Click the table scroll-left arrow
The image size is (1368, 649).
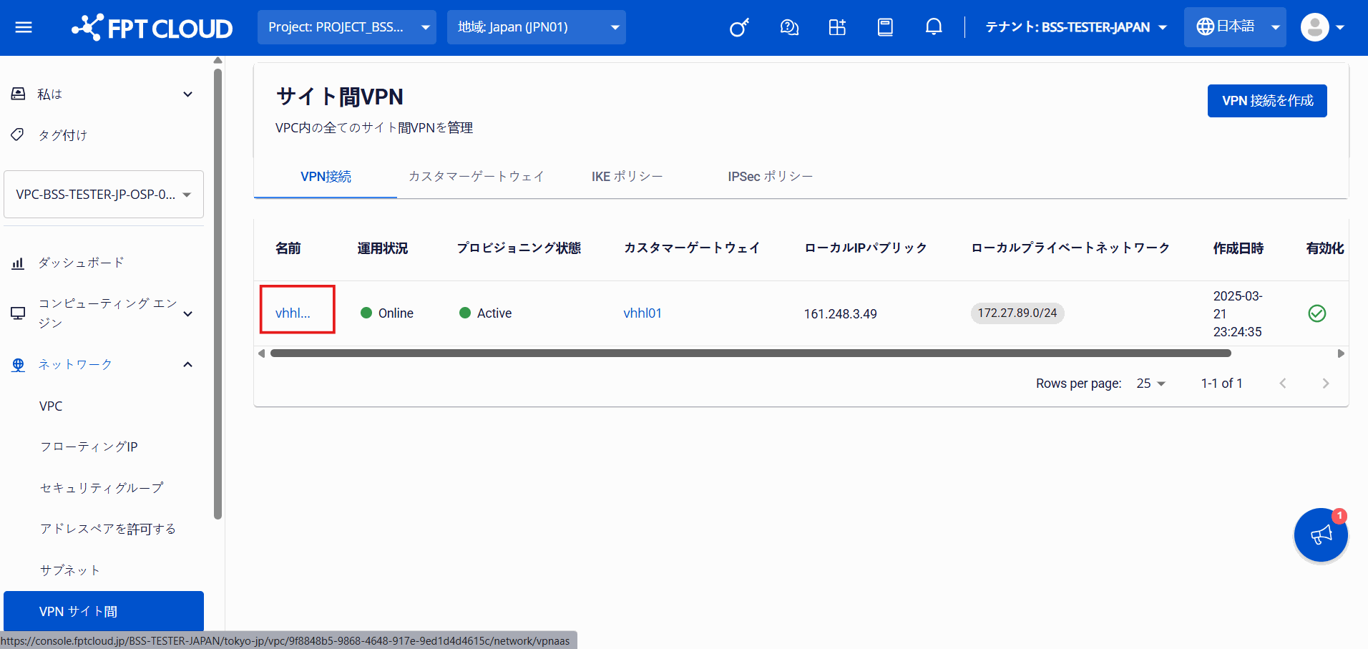[261, 353]
